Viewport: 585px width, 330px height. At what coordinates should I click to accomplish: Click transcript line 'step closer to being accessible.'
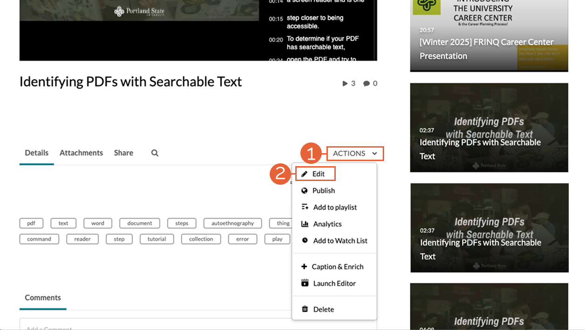[x=315, y=22]
